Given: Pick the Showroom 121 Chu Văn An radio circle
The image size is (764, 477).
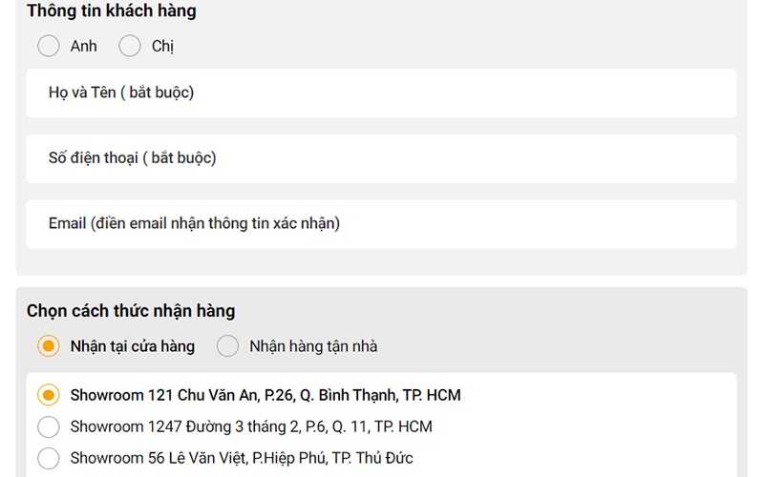Looking at the screenshot, I should click(48, 395).
